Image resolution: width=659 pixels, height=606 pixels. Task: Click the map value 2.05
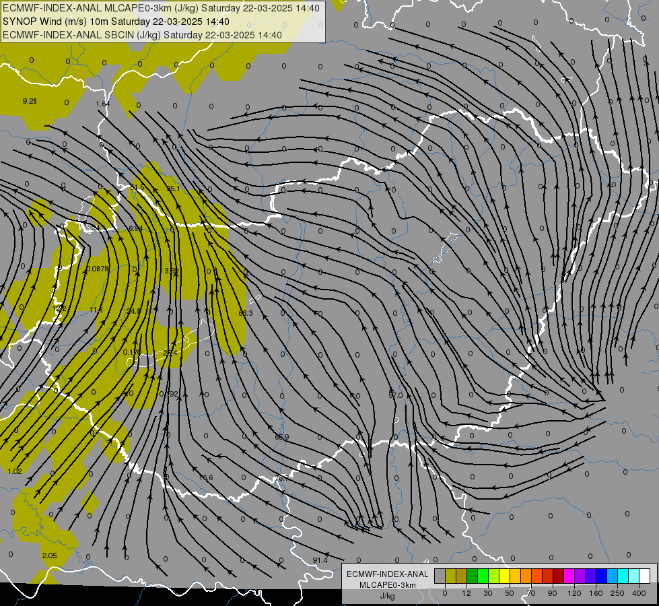click(50, 555)
